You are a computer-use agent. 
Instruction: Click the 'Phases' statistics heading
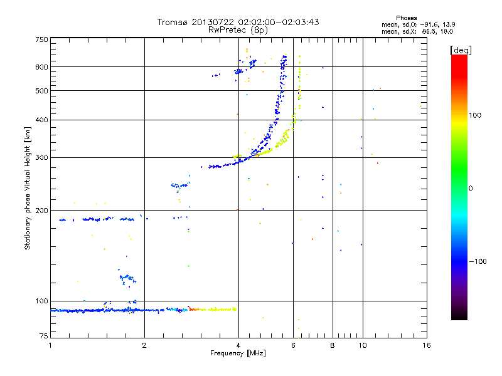pyautogui.click(x=406, y=18)
